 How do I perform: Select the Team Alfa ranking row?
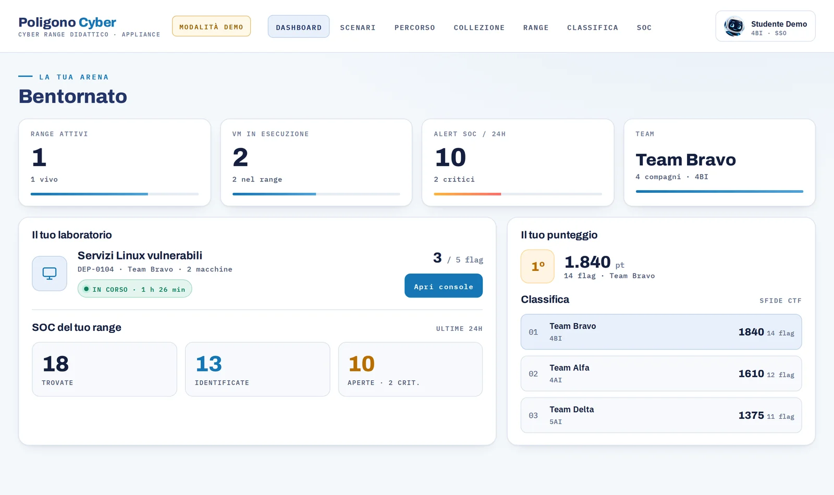pos(661,374)
